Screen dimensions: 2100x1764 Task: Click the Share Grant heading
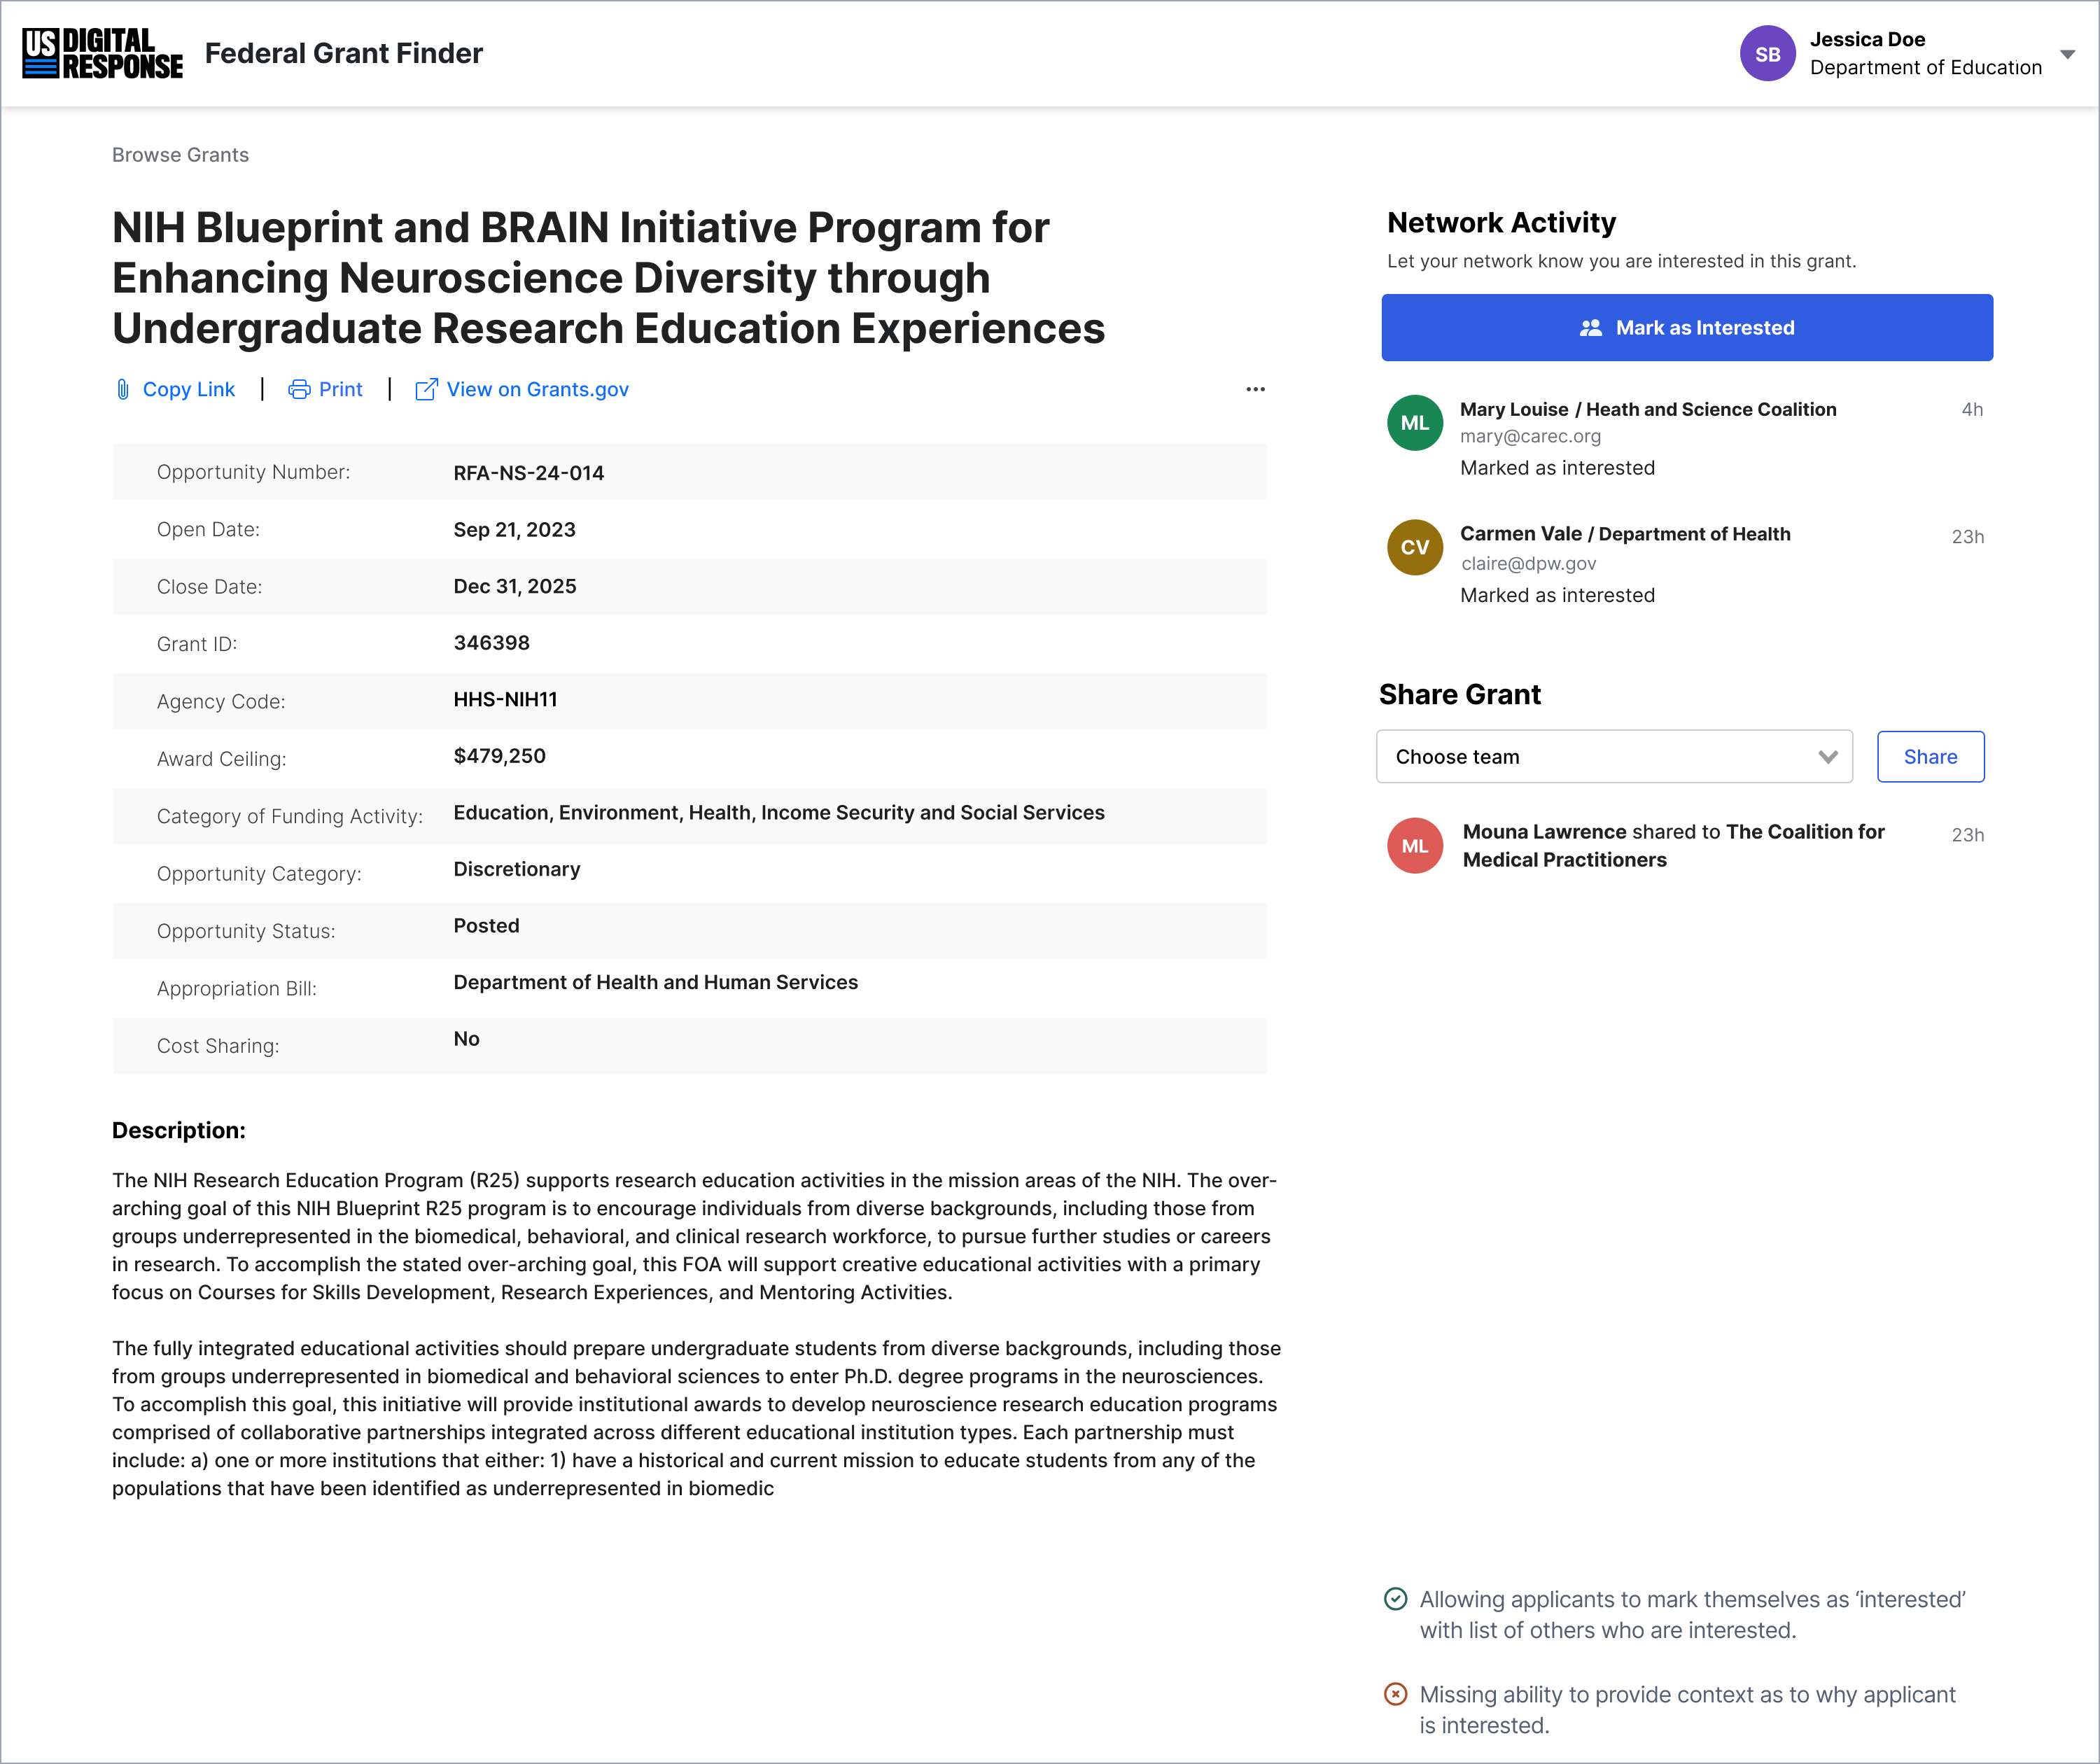(x=1459, y=694)
